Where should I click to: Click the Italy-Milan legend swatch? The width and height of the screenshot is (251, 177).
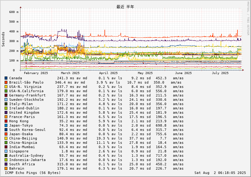pyautogui.click(x=6, y=104)
